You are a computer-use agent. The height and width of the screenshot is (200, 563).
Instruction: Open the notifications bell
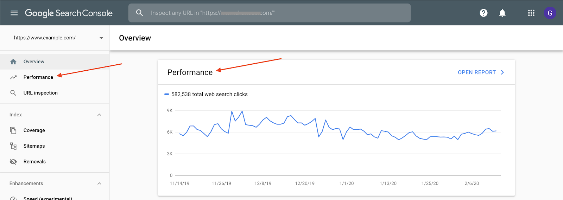click(502, 13)
